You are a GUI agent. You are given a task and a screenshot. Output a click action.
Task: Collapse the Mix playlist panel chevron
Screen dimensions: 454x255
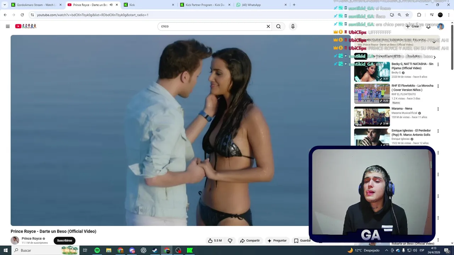[x=434, y=42]
